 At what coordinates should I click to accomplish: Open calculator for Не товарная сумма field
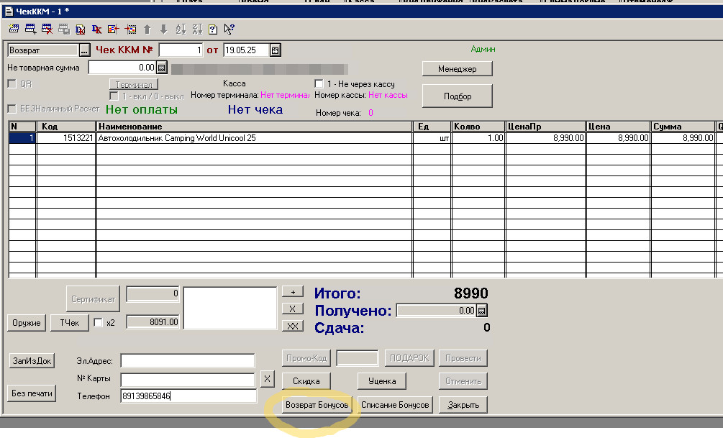click(x=161, y=68)
